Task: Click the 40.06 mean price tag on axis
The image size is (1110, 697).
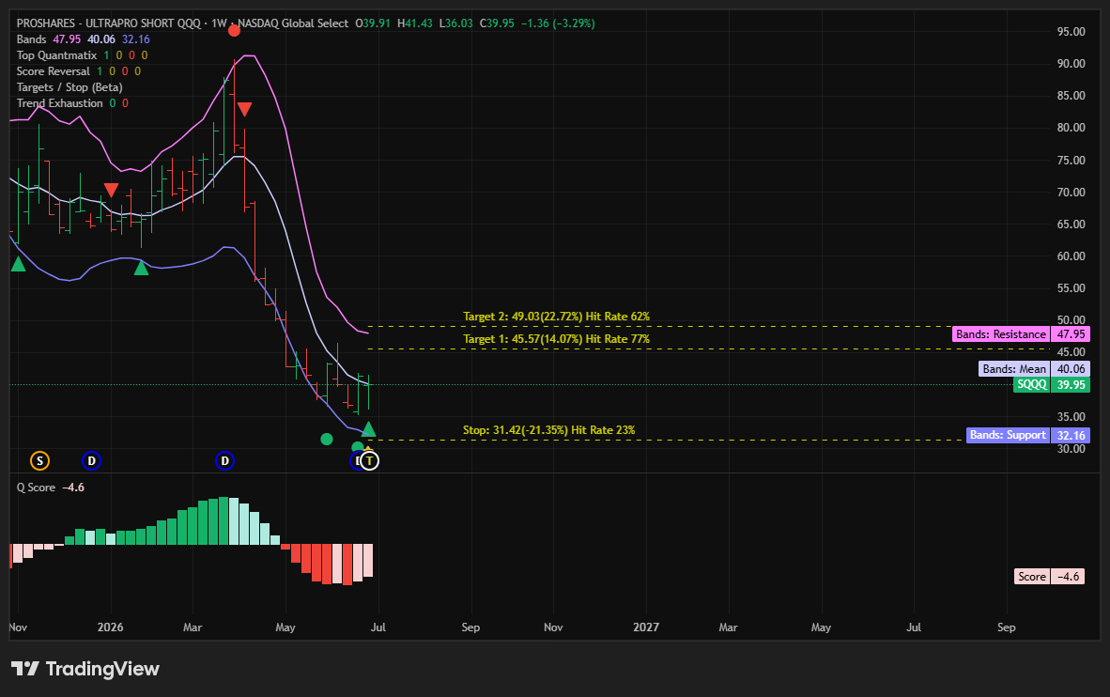Action: pos(1071,369)
